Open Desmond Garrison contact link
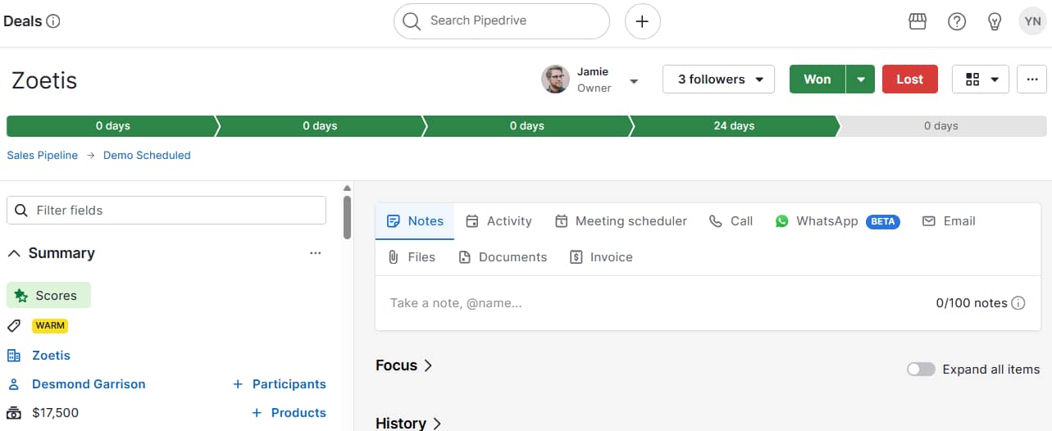The image size is (1052, 431). click(x=89, y=384)
